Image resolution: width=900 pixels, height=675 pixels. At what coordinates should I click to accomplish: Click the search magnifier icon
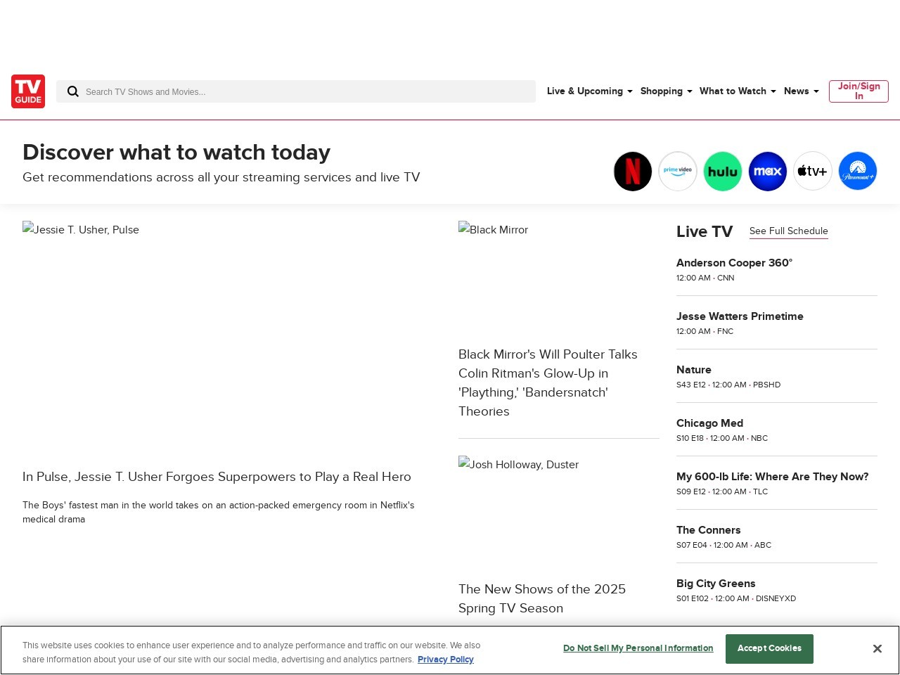pos(72,91)
